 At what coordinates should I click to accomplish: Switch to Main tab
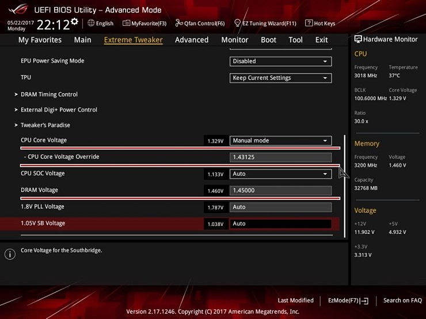coord(82,40)
